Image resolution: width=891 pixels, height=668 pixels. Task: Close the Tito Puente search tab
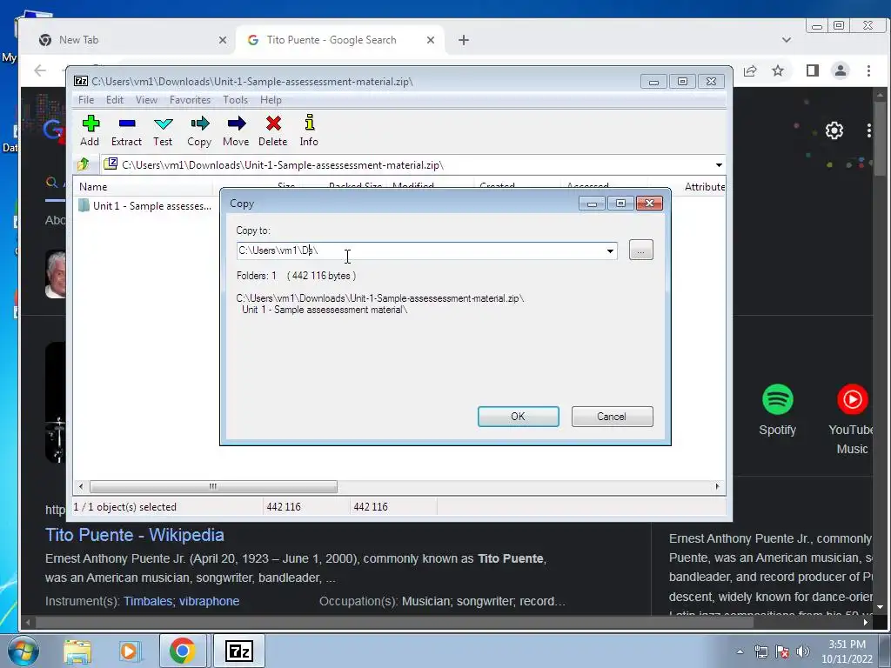pyautogui.click(x=431, y=40)
